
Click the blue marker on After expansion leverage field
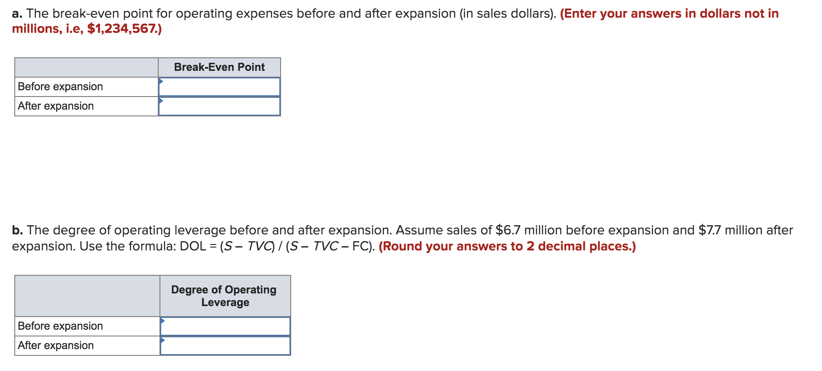[163, 341]
